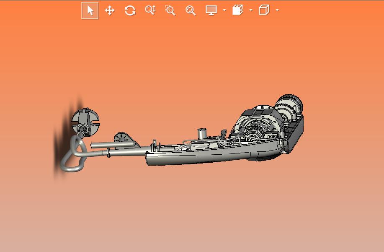Expand the view orientation dropdown arrow
Screen dimensions: 384x252
coord(277,10)
